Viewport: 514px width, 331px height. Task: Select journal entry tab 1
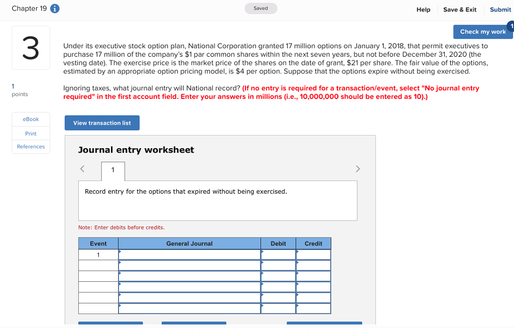113,170
